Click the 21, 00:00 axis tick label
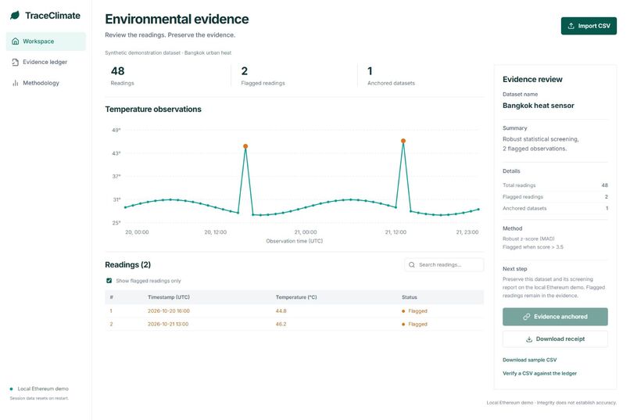The width and height of the screenshot is (630, 420). point(306,232)
